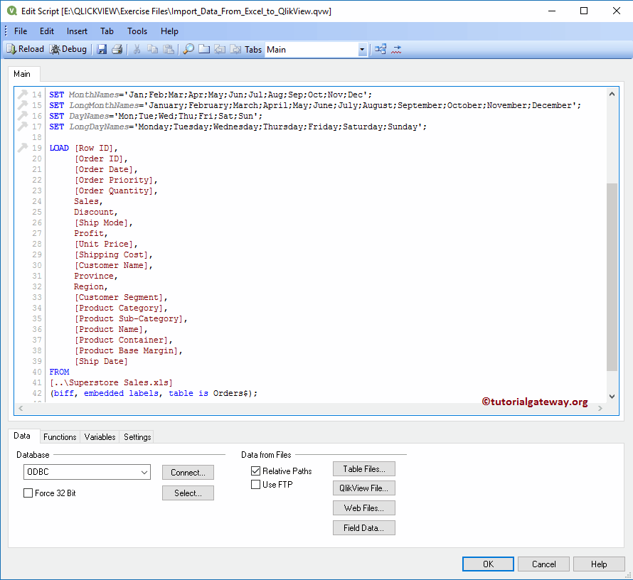Expand the Tabs dropdown showing Main
633x580 pixels.
(x=362, y=50)
